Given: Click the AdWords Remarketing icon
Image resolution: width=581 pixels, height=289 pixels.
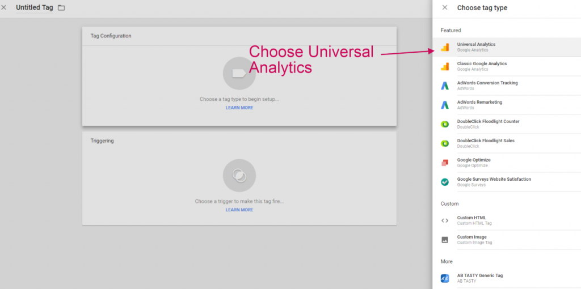Looking at the screenshot, I should (445, 105).
